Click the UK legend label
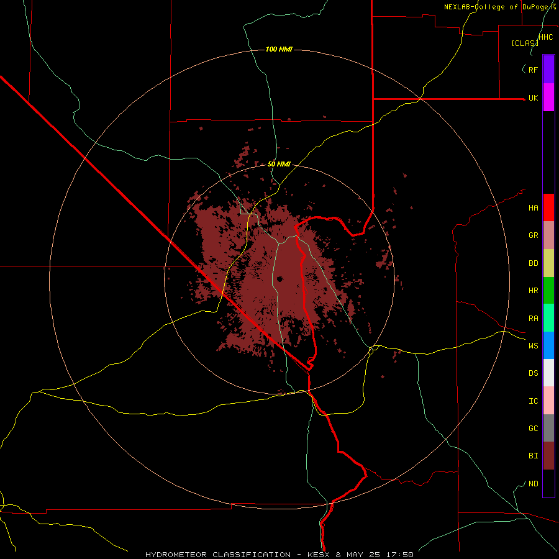The height and width of the screenshot is (559, 559). (533, 98)
